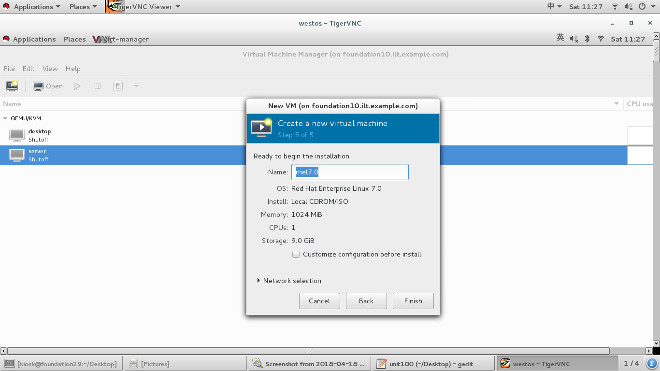The image size is (660, 371).
Task: Click the vertical scrollbar thumb of the VNC viewer
Action: 656,51
